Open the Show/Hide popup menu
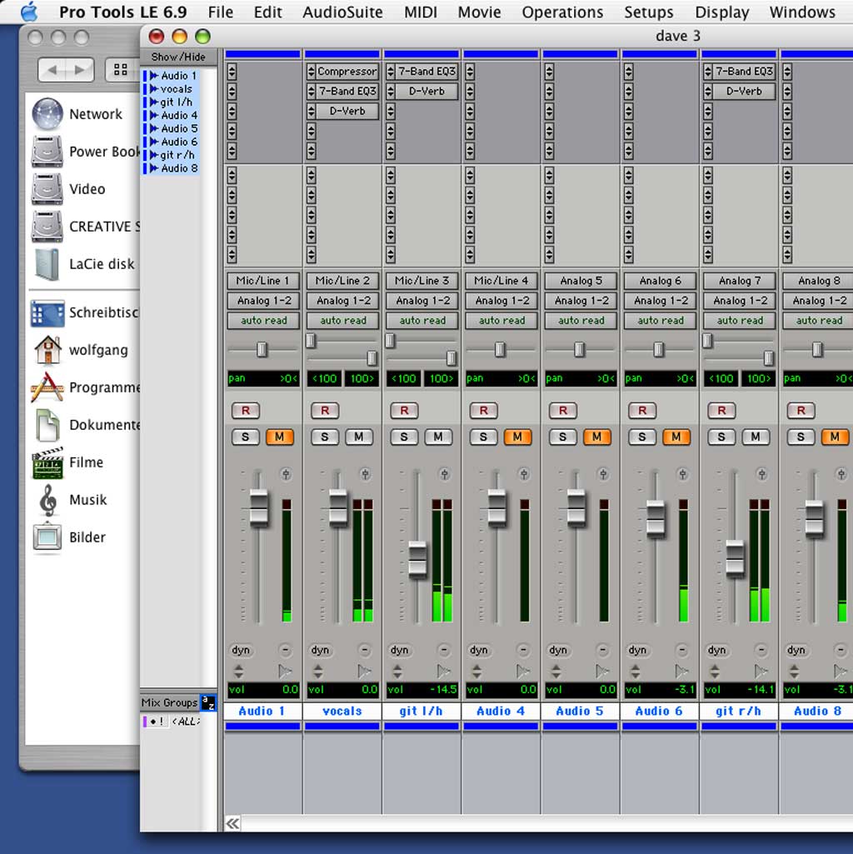 point(178,57)
